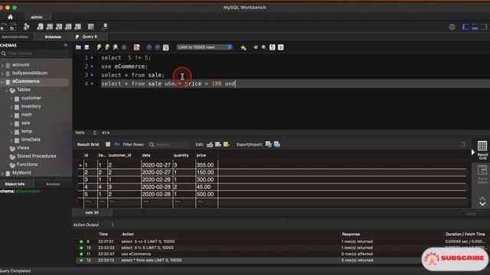
Task: Expand the customer table
Action: pos(11,99)
